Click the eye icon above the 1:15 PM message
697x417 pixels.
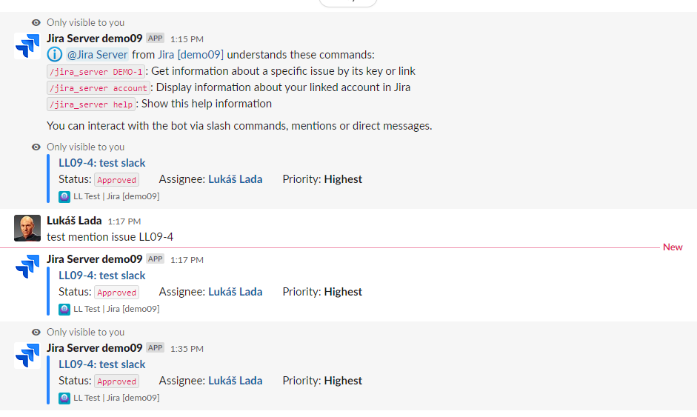point(36,23)
